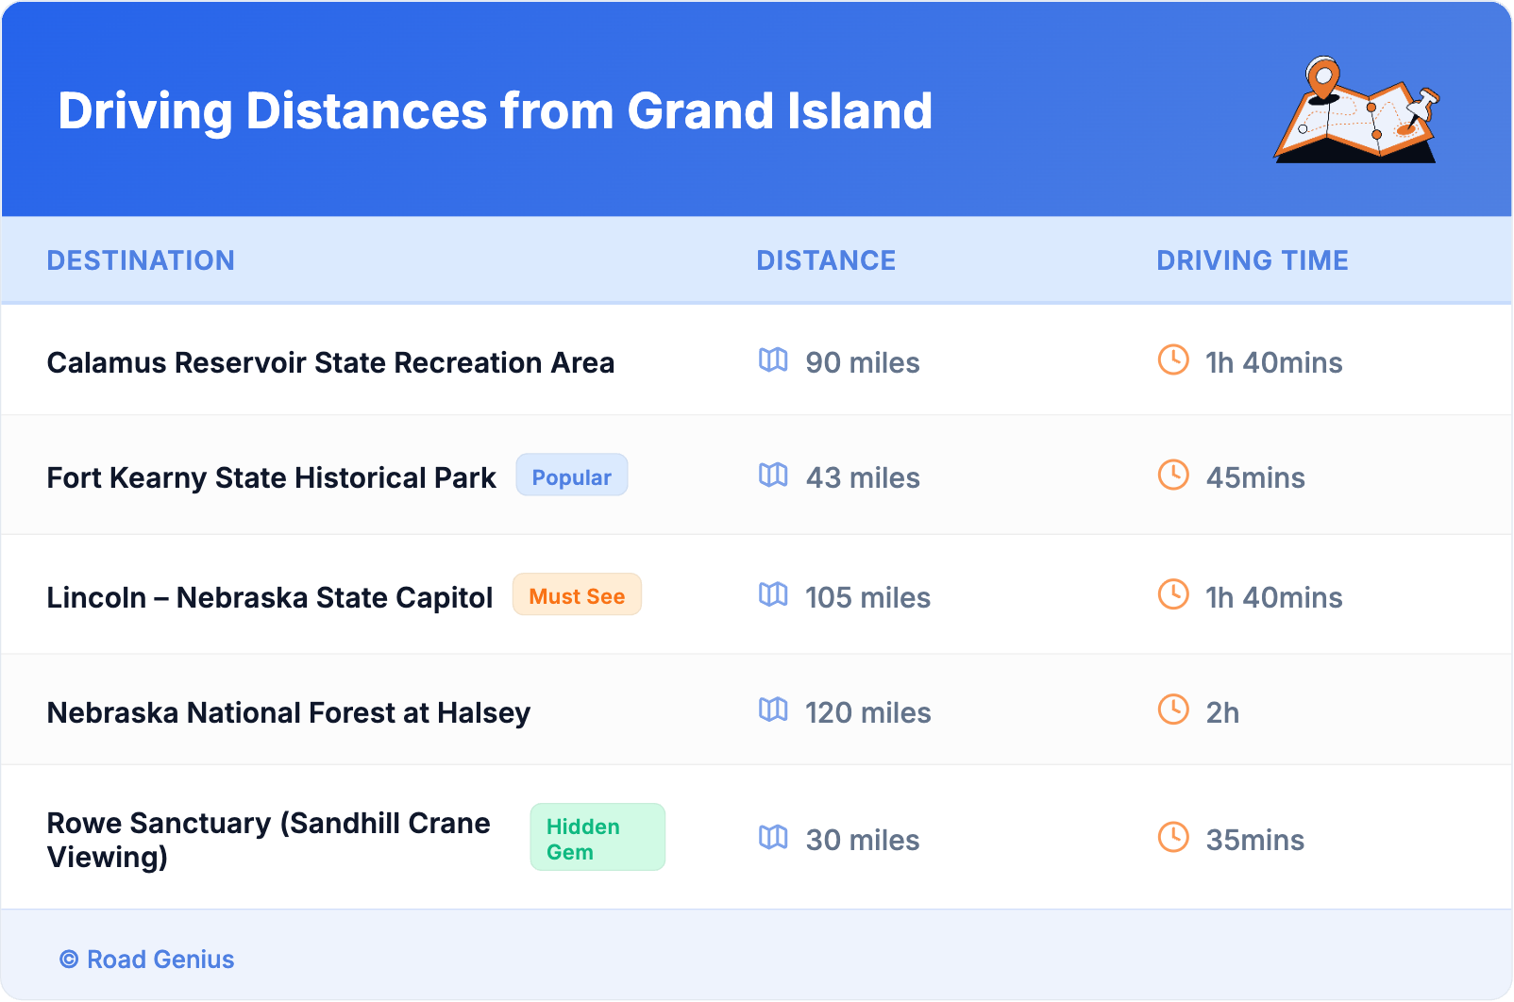Click the clock icon beside 45mins
This screenshot has width=1514, height=1002.
pyautogui.click(x=1173, y=475)
